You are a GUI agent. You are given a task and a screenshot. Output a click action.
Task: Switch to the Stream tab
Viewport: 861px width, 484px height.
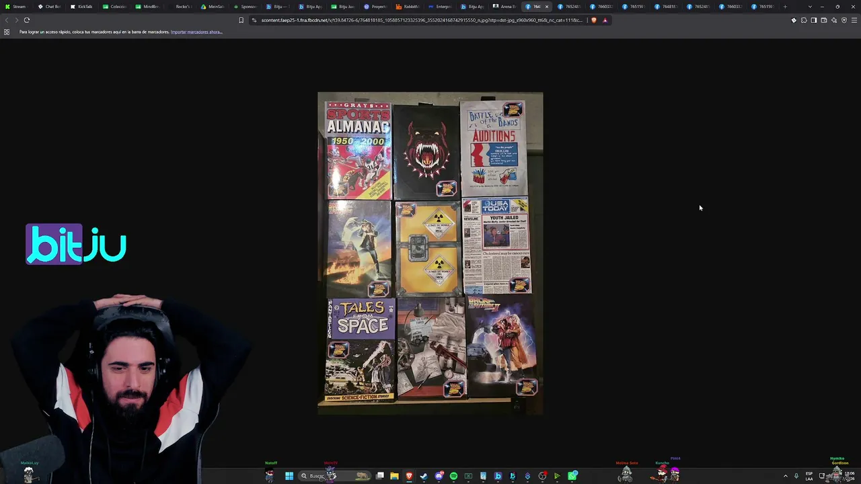coord(16,7)
